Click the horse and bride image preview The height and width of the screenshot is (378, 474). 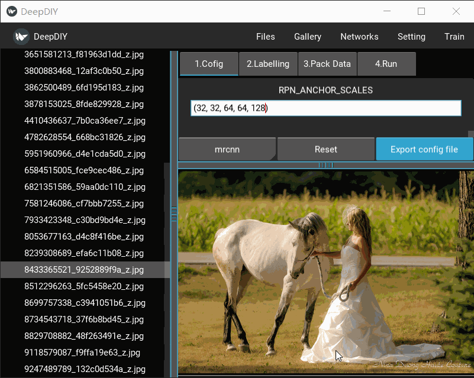[x=325, y=272]
